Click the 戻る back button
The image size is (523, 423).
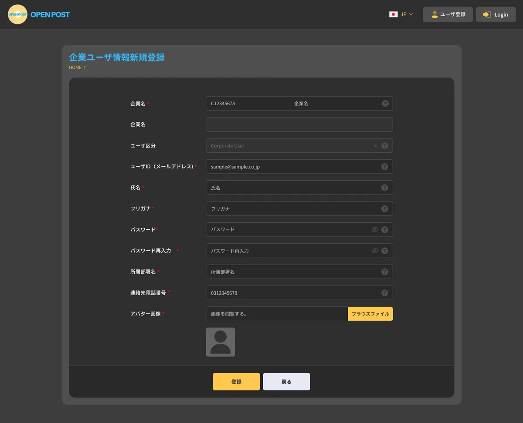point(286,382)
